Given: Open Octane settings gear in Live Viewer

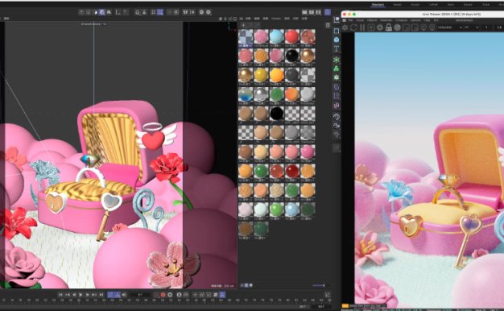Looking at the screenshot, I should (379, 27).
